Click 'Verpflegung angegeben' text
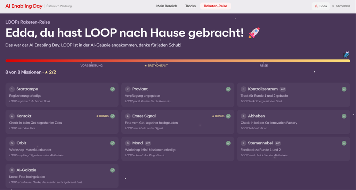 tap(142, 96)
